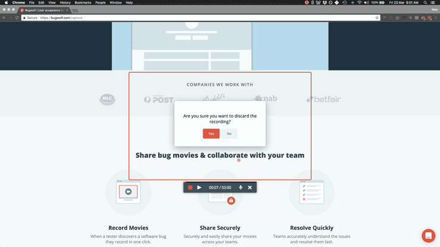Click the COMPANIES WE WORK WITH heading
This screenshot has width=440, height=247.
(x=220, y=84)
